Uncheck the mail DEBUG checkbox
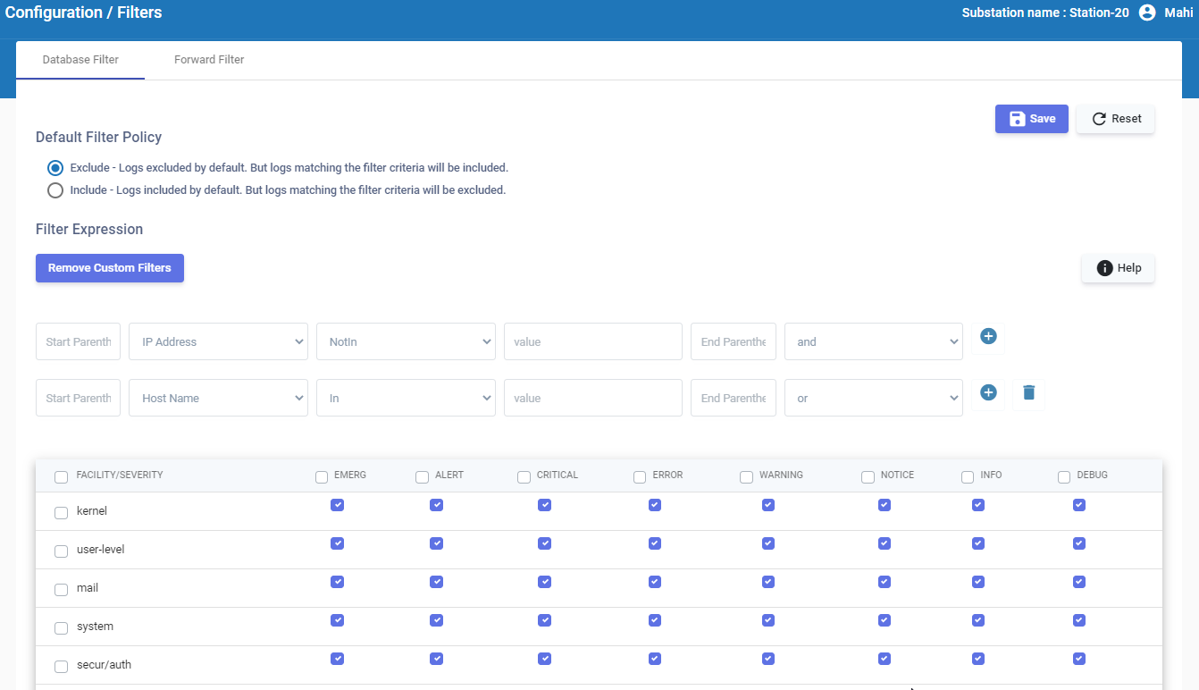The width and height of the screenshot is (1199, 690). (x=1078, y=582)
